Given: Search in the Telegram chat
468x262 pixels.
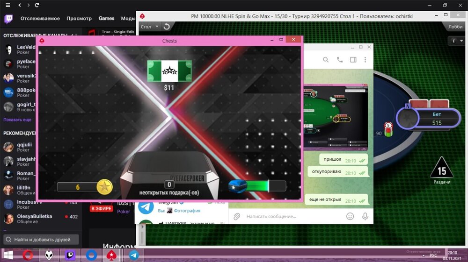Looking at the screenshot, I should pos(326,60).
